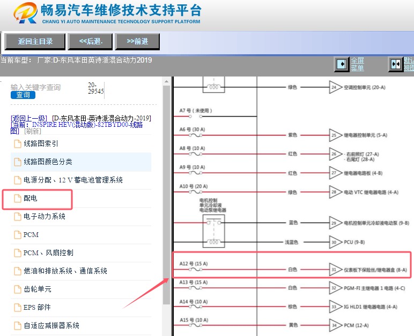Click the page icon beside 配电
Screen dimensions: 414x336
tap(17, 198)
